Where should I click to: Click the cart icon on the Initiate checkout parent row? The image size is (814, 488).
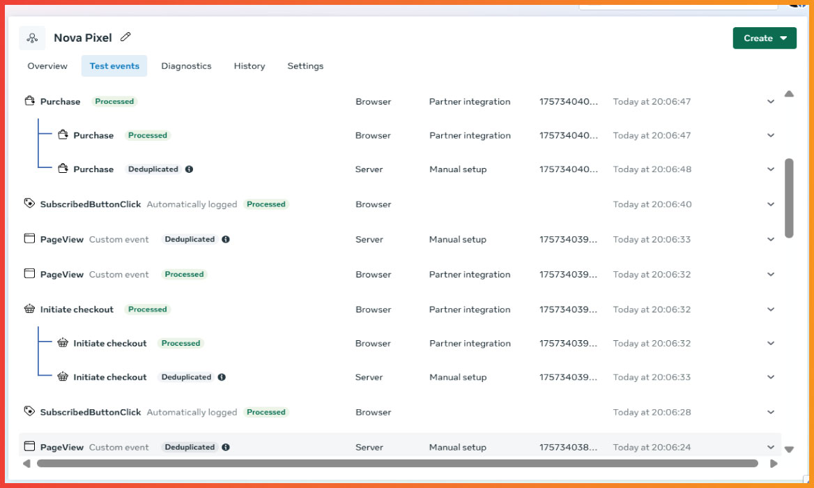[x=29, y=309]
